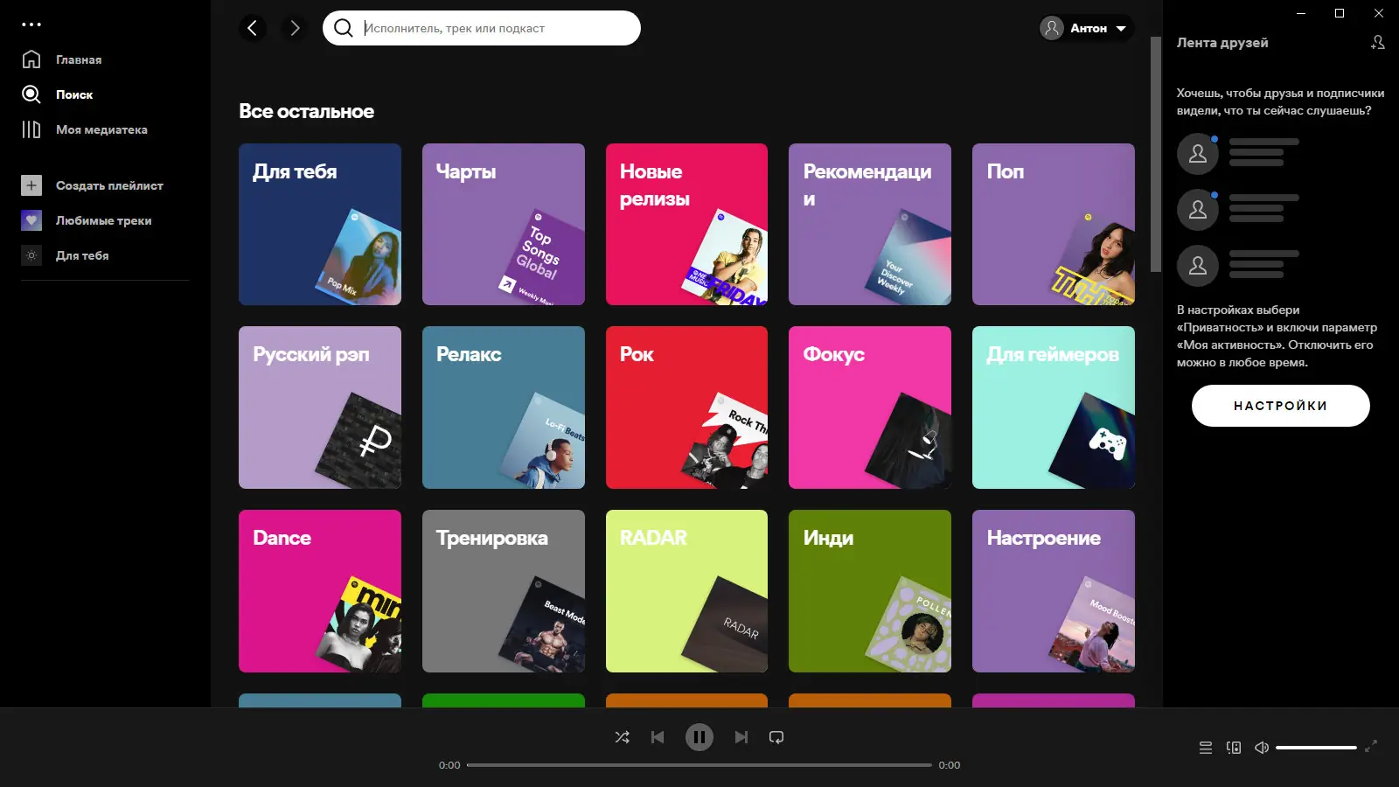The height and width of the screenshot is (787, 1399).
Task: Enter full screen mode icon
Action: pos(1371,746)
